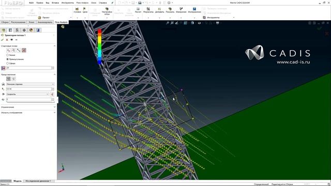Open the crosshair target tab icon
This screenshot has height=186, width=331.
pos(24,30)
